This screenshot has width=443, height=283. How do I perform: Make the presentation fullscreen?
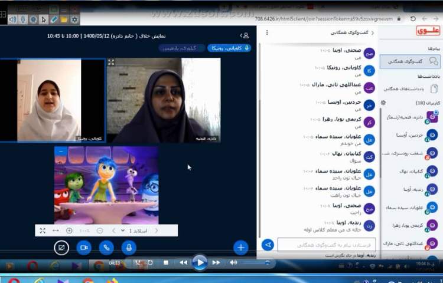pos(43,231)
